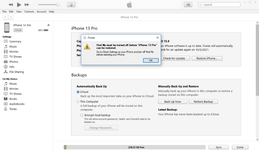Click the scrollbar down arrow
Viewport: 259px width, 153px height.
point(257,139)
